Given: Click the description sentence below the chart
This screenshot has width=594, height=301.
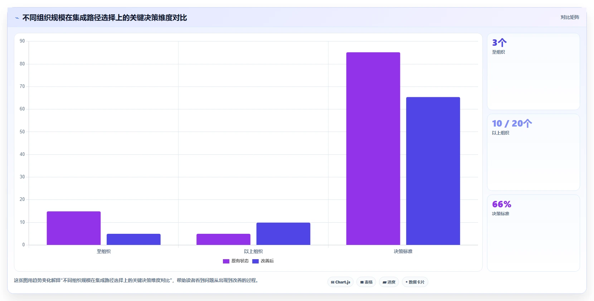Looking at the screenshot, I should [x=136, y=281].
